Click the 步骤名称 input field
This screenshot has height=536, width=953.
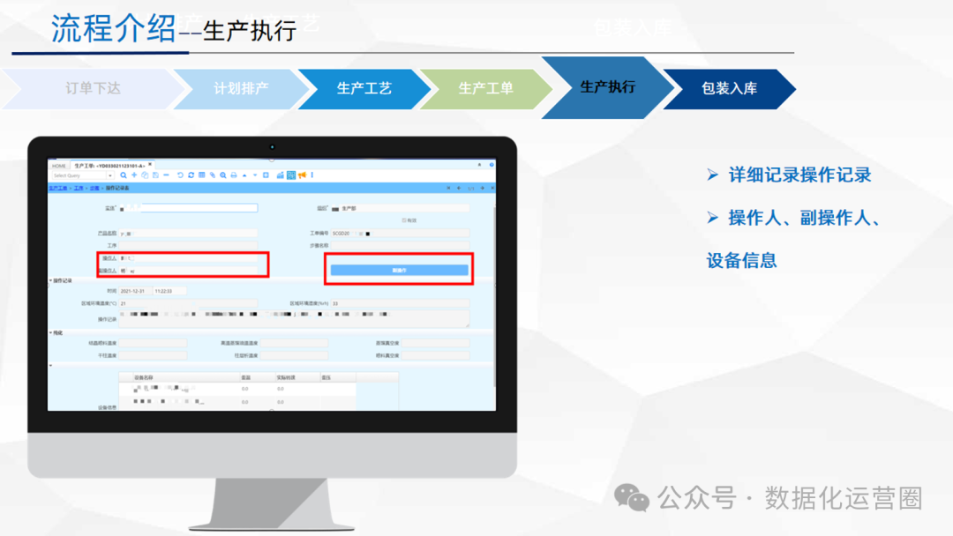tap(400, 245)
